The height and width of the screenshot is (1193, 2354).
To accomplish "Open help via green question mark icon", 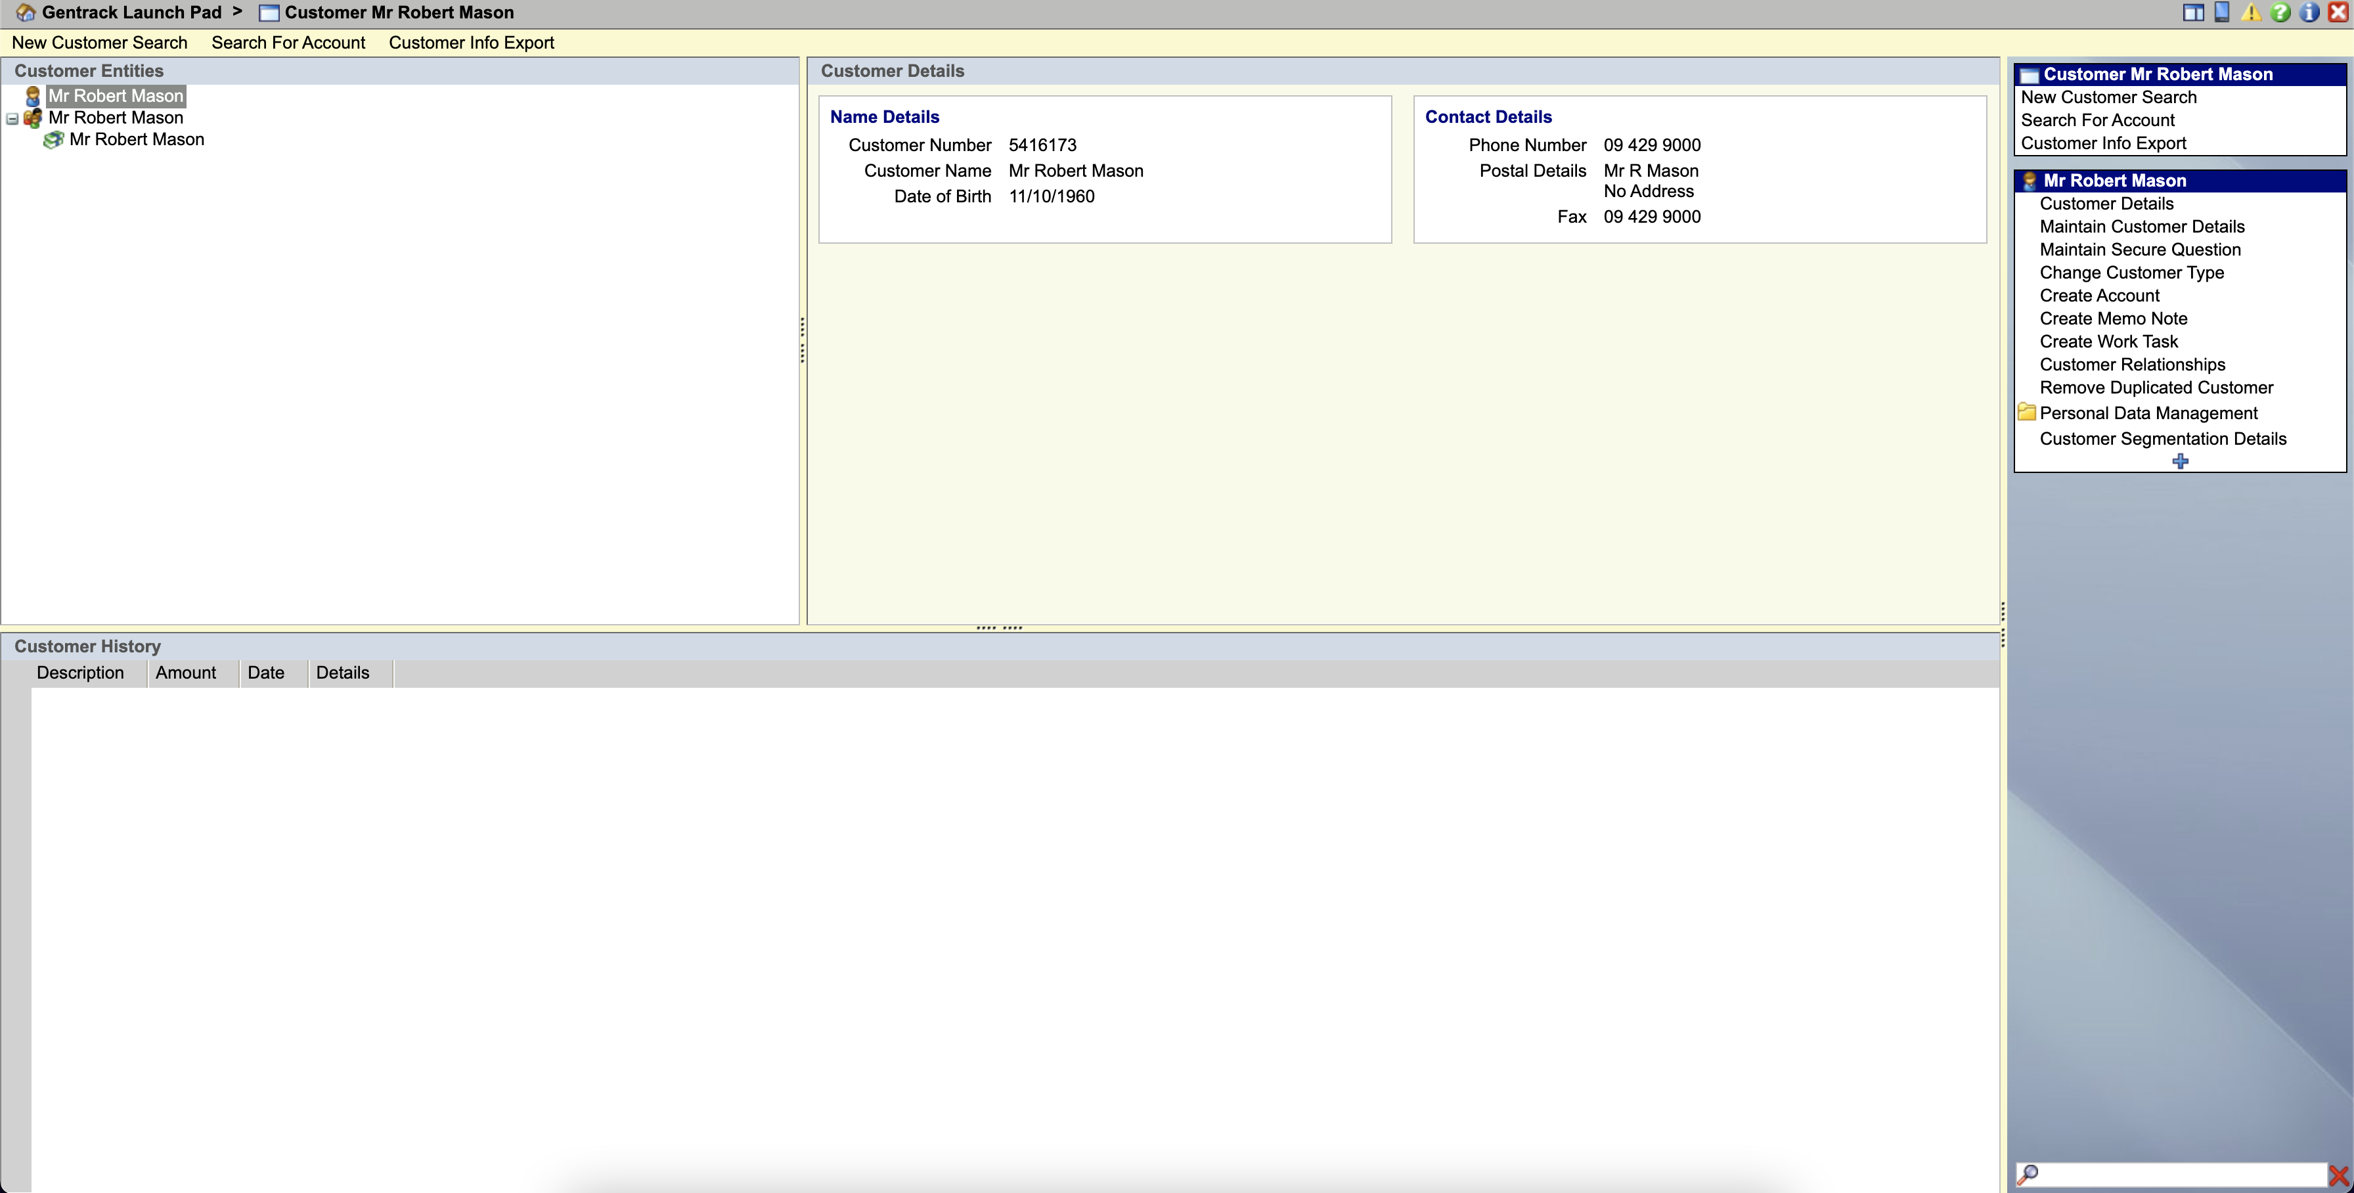I will (x=2280, y=12).
